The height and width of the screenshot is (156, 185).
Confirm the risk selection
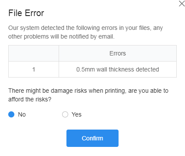pos(92,138)
